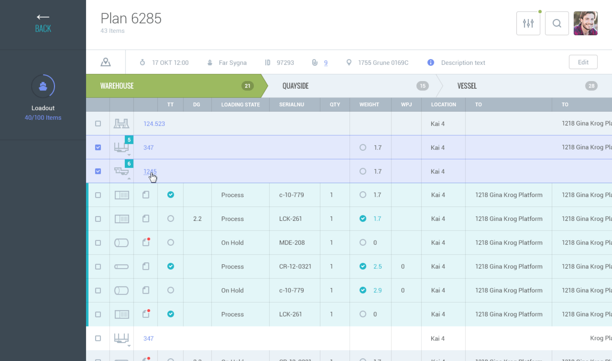Click the tank icon in MDE-208 row

(x=121, y=243)
